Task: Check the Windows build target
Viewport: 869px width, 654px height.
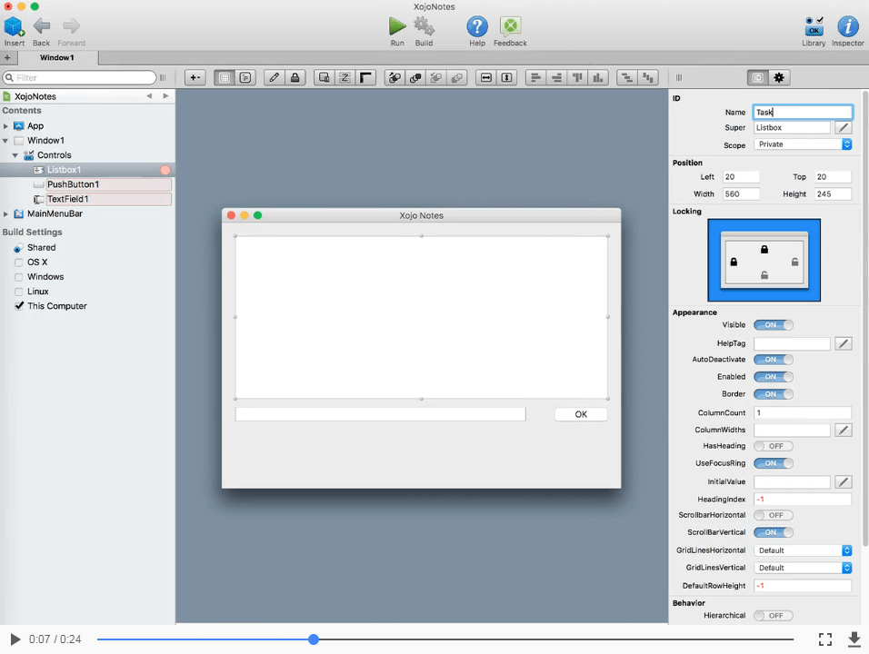Action: (19, 277)
